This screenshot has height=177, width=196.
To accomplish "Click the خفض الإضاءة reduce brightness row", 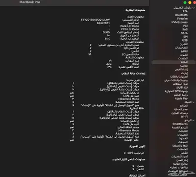I will click(x=104, y=140).
